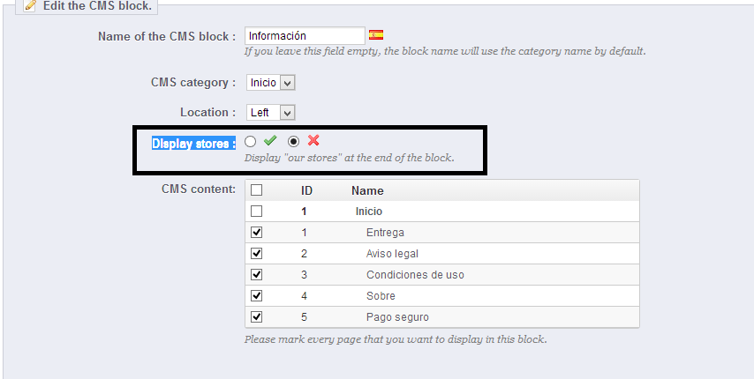Click the Pago seguro row name
The height and width of the screenshot is (379, 754).
coord(397,317)
